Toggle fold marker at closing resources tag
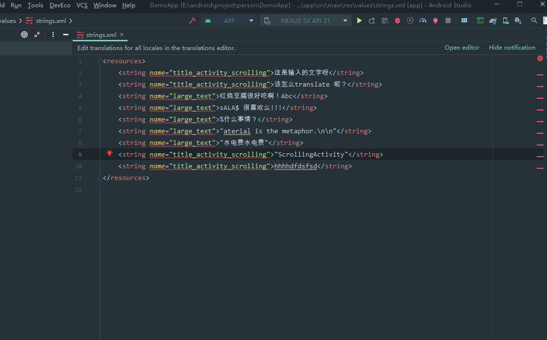The image size is (547, 340). click(100, 178)
